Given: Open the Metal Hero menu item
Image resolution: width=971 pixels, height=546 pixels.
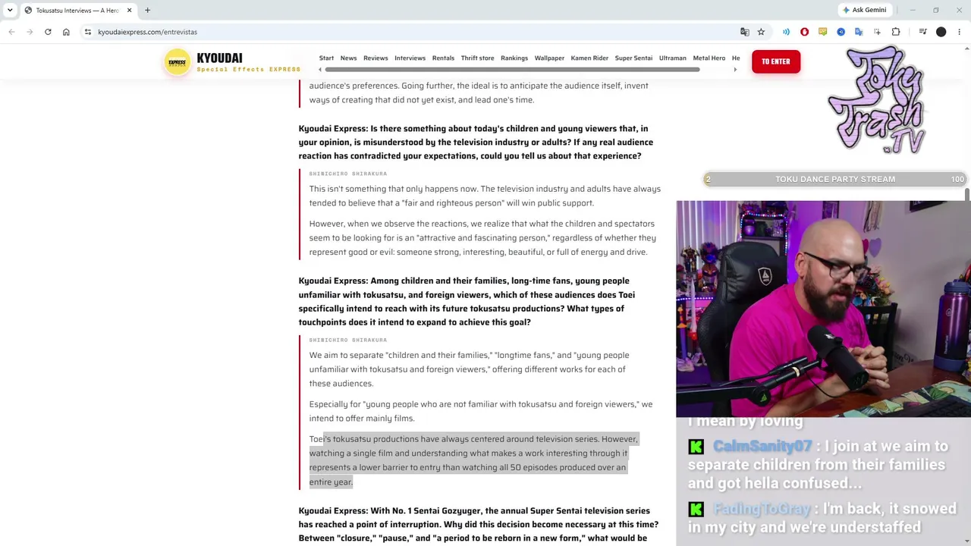Looking at the screenshot, I should pos(709,58).
